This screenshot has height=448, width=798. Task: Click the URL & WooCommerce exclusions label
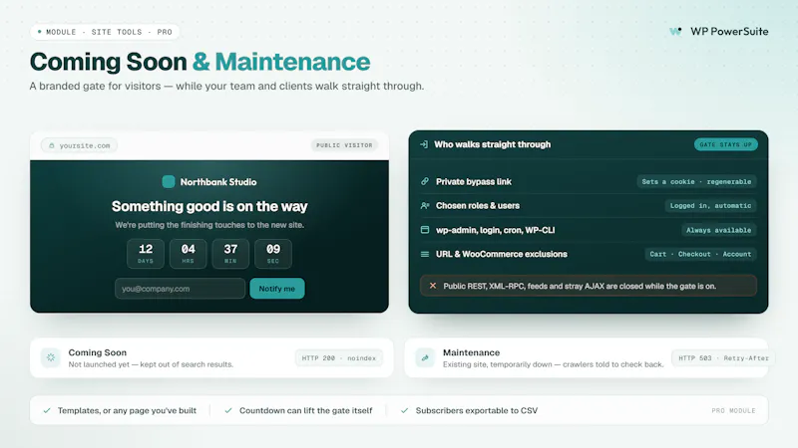click(502, 254)
